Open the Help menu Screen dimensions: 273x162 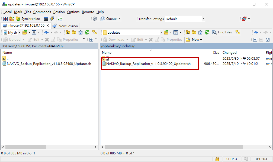(100, 12)
